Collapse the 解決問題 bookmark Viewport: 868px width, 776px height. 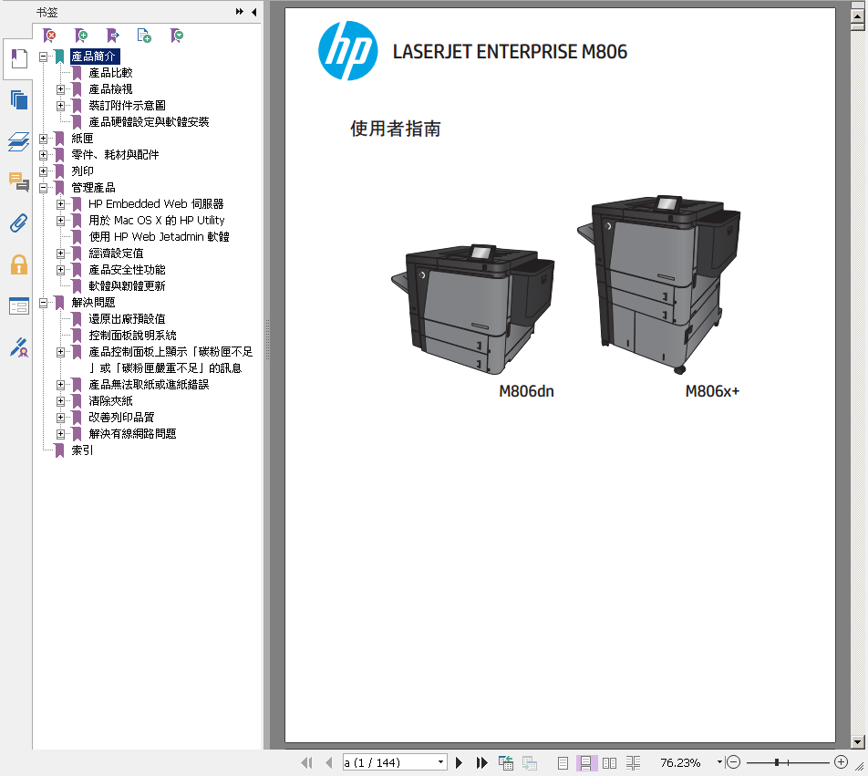click(x=43, y=303)
